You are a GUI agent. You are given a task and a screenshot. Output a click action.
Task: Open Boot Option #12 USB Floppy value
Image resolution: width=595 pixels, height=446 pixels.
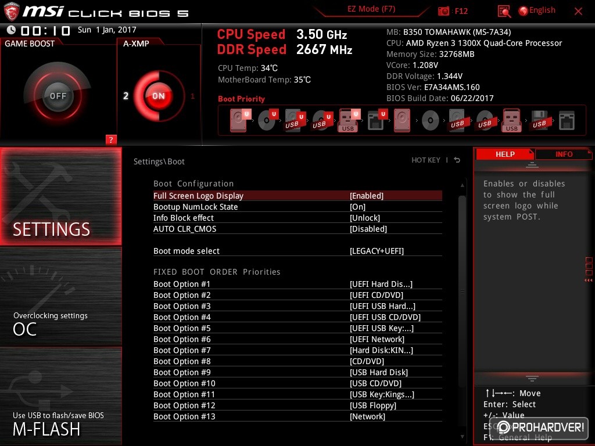[x=373, y=405]
